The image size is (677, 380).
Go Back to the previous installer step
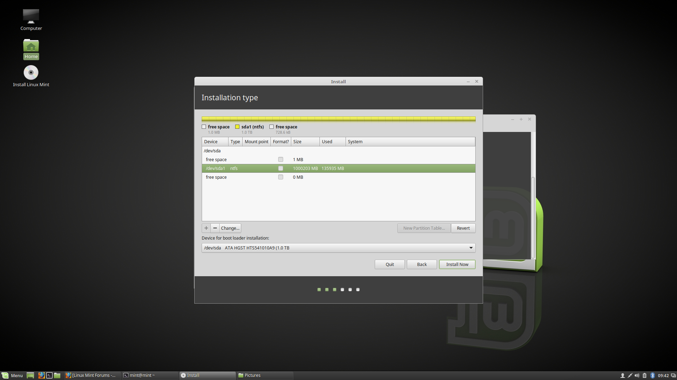(x=422, y=264)
